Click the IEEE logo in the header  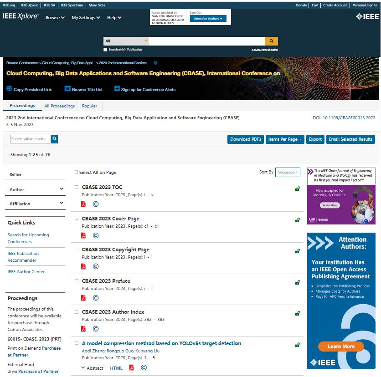[x=367, y=16]
